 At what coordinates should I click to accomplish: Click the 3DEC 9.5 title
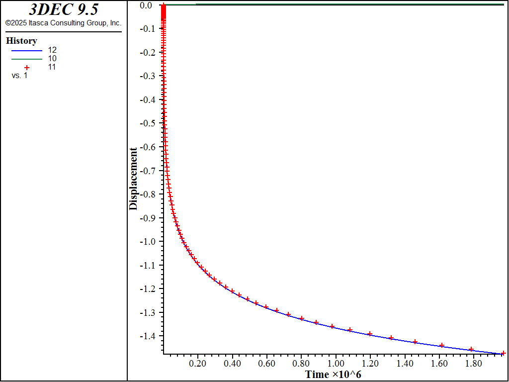pos(64,10)
